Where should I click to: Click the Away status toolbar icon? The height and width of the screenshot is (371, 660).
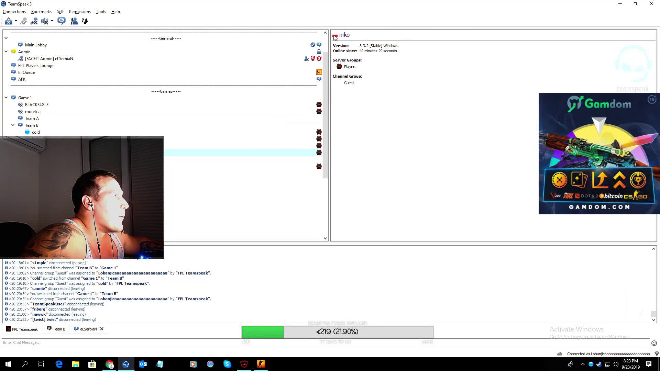(x=9, y=21)
